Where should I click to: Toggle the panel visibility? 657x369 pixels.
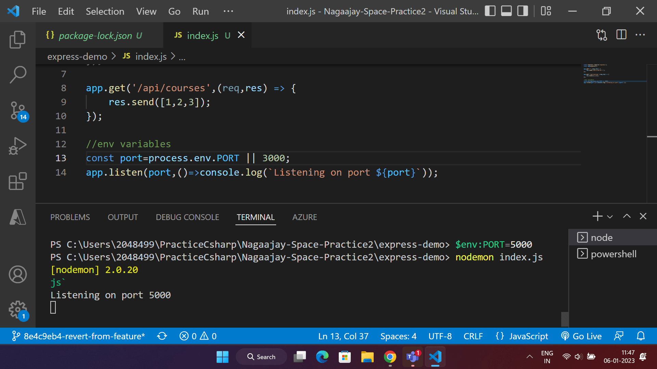506,11
